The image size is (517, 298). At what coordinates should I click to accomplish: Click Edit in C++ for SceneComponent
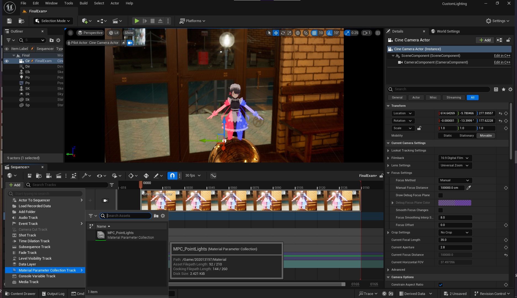(x=502, y=56)
